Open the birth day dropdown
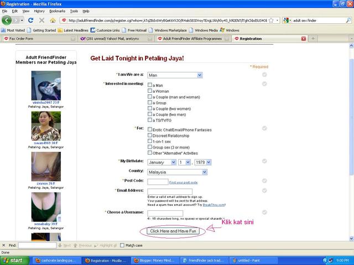This screenshot has height=265, width=354. [x=184, y=162]
